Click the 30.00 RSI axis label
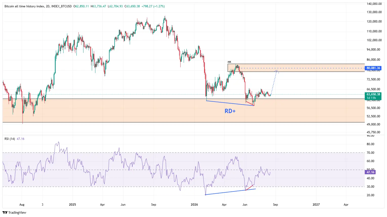 (371, 187)
